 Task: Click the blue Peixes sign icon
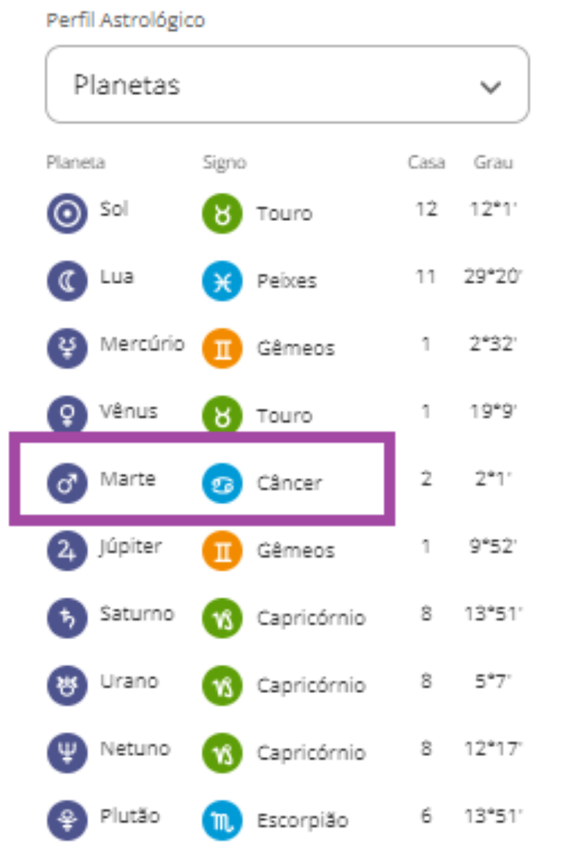[x=222, y=280]
